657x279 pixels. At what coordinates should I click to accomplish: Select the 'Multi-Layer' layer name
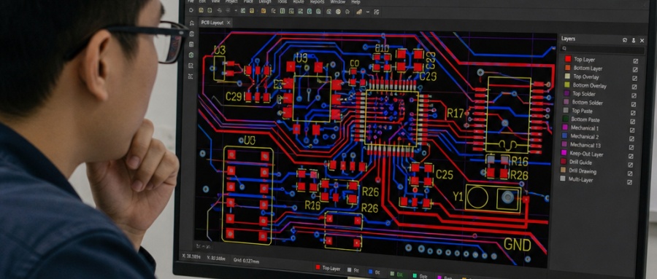tap(581, 179)
